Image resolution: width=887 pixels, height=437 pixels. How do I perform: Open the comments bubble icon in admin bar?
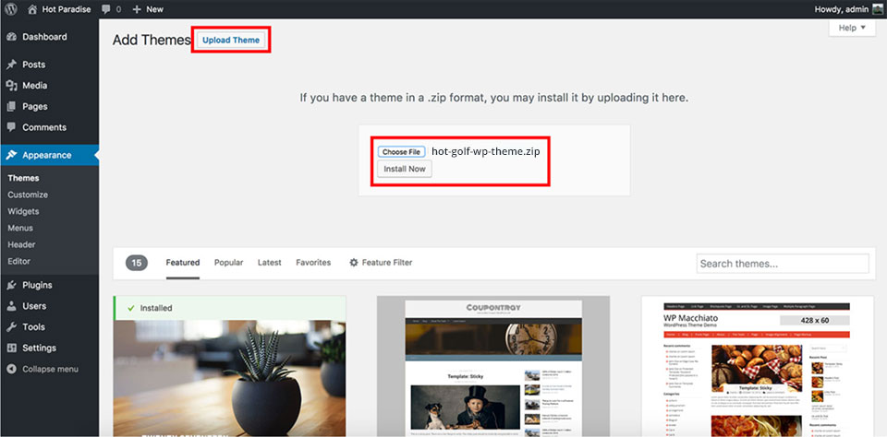(106, 9)
